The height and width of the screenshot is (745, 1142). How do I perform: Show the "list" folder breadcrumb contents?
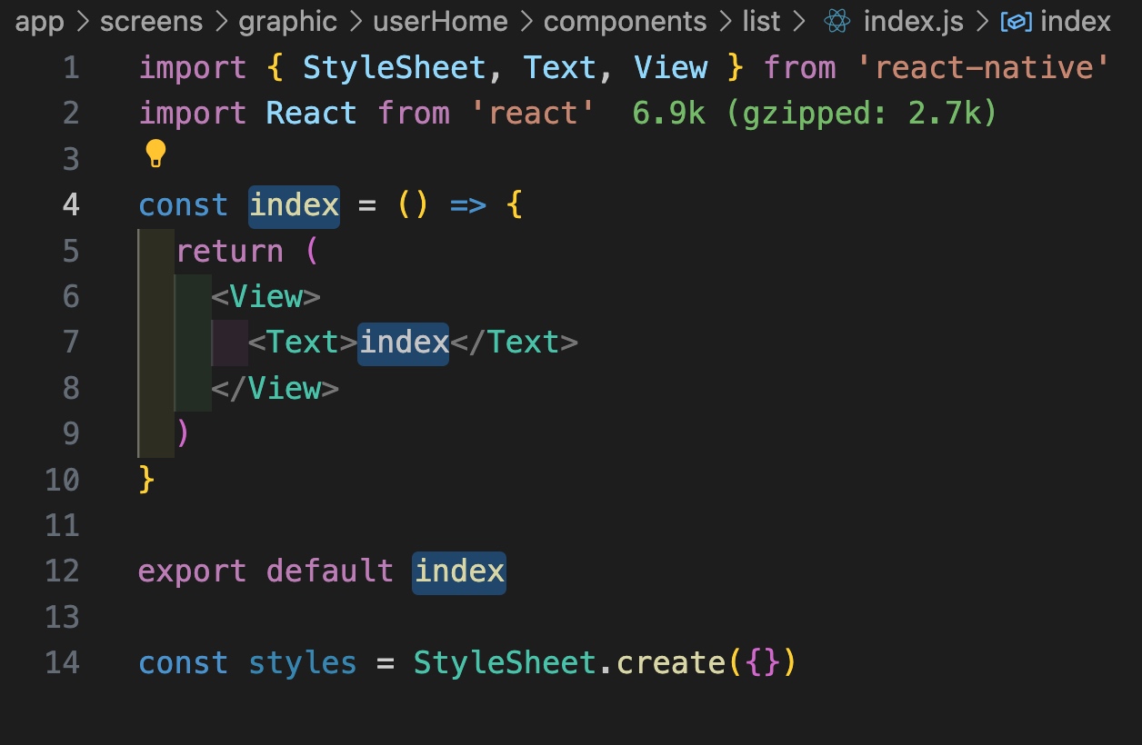point(761,21)
